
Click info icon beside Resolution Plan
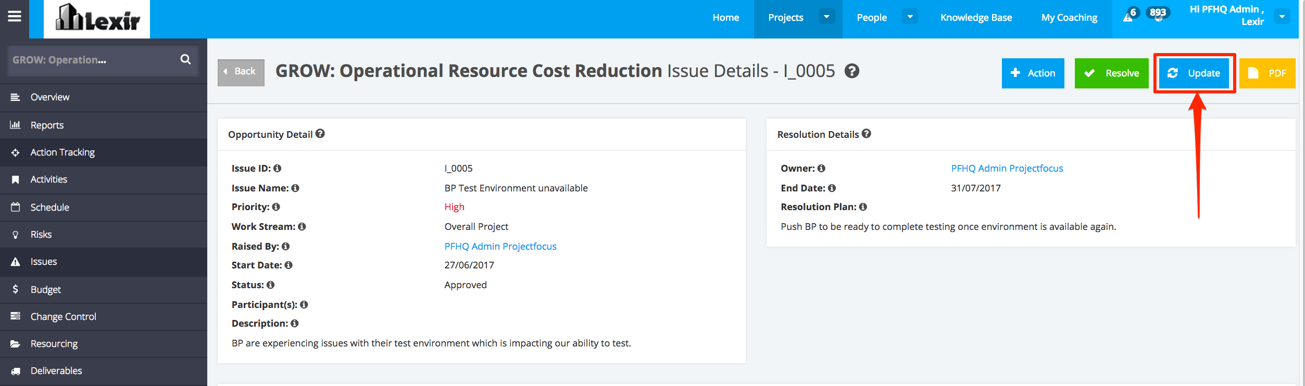(x=863, y=207)
